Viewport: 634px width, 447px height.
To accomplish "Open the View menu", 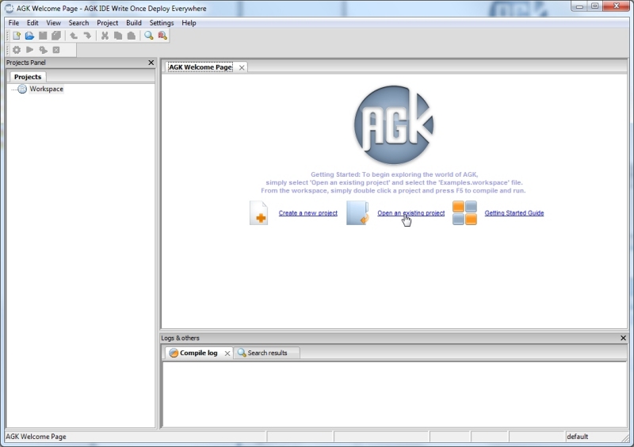I will click(x=53, y=23).
